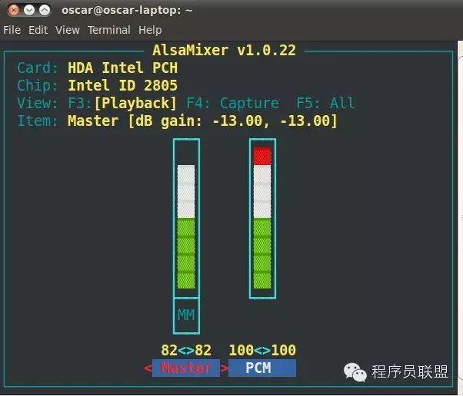Click the PCM volume bar

click(262, 218)
